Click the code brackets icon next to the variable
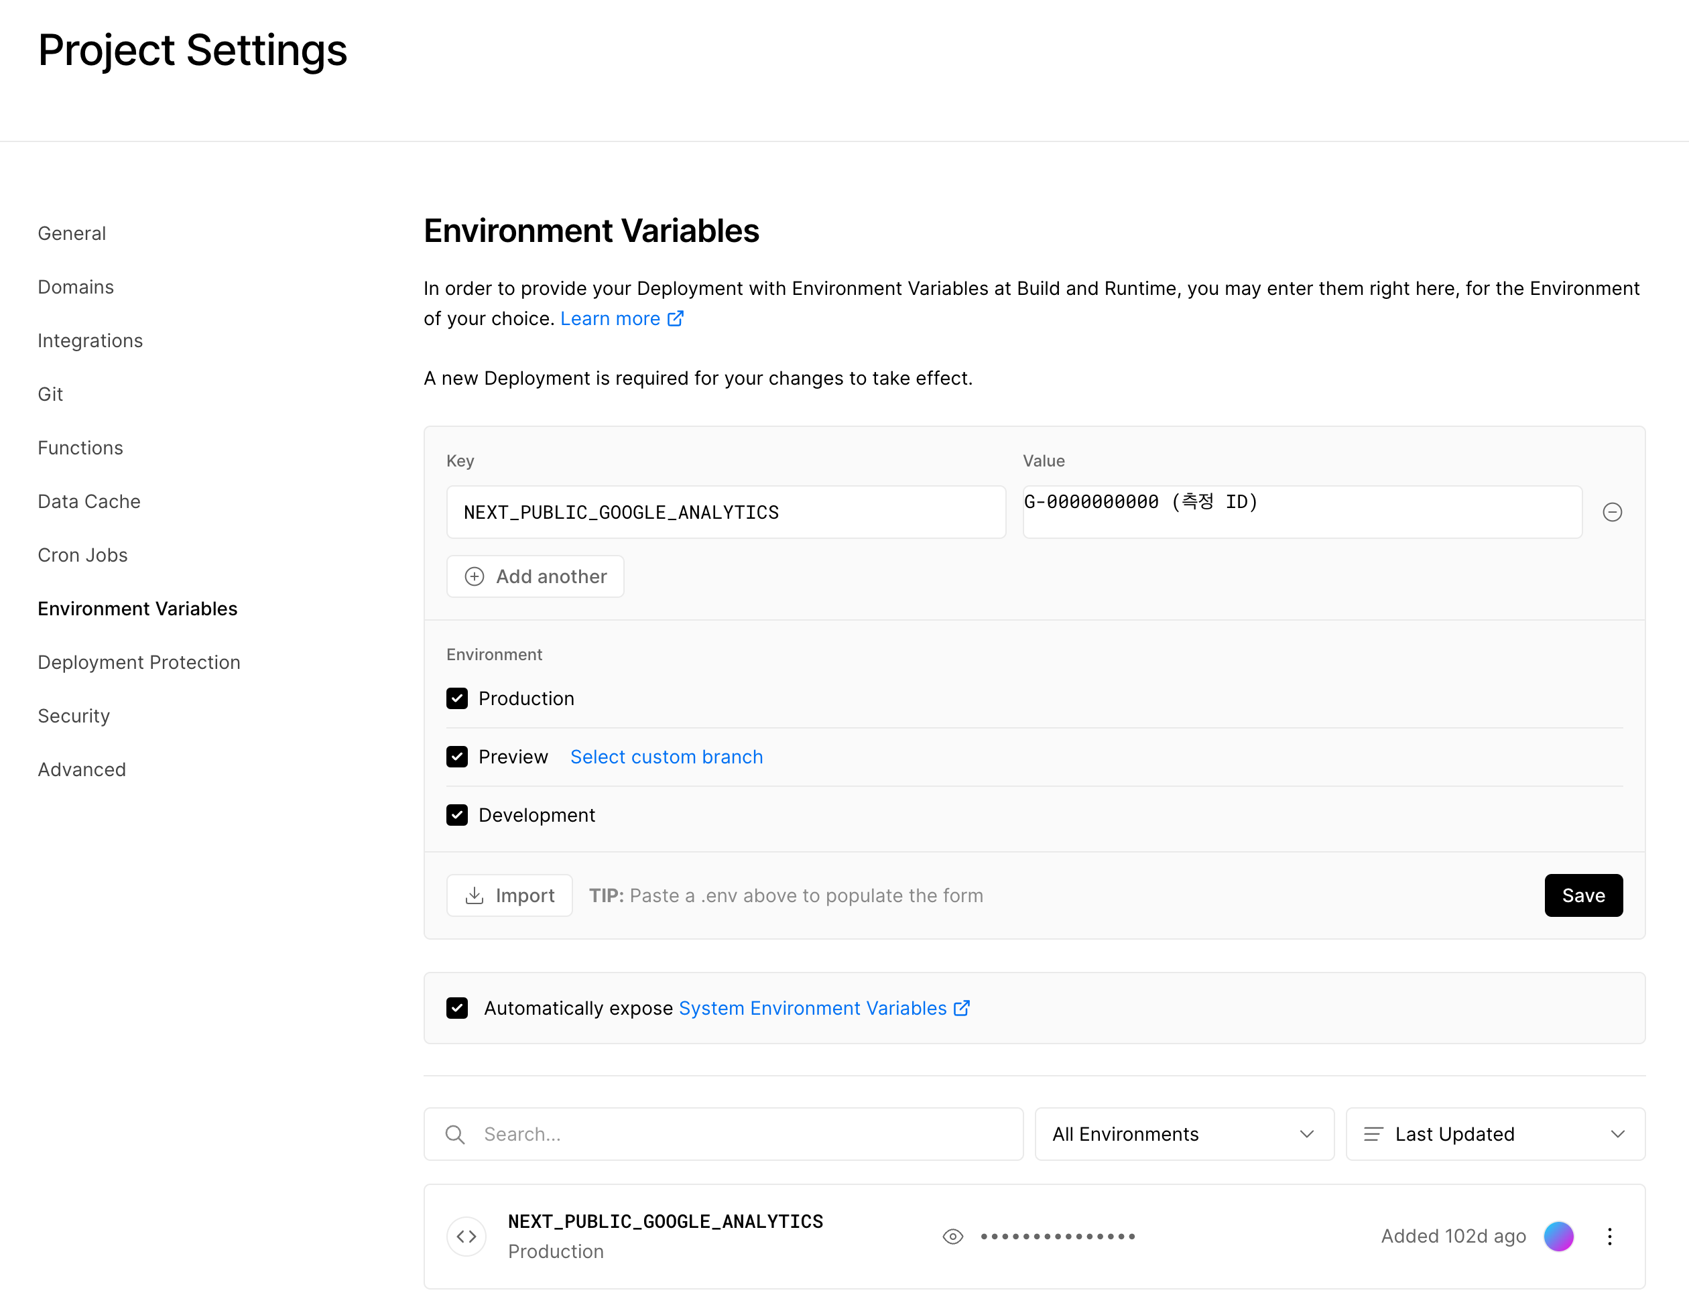This screenshot has width=1689, height=1315. tap(466, 1235)
